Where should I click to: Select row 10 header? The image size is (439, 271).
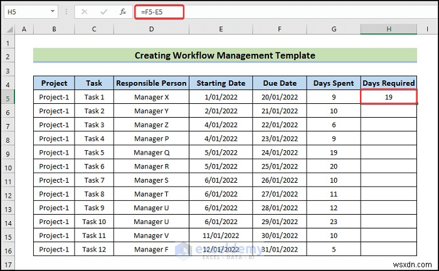coord(8,168)
